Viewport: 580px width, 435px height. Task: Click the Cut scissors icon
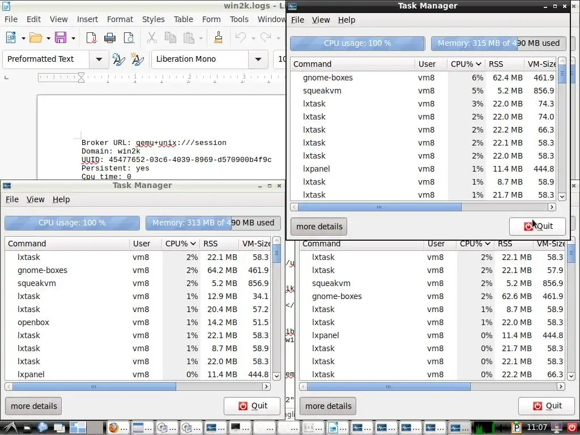click(x=152, y=37)
